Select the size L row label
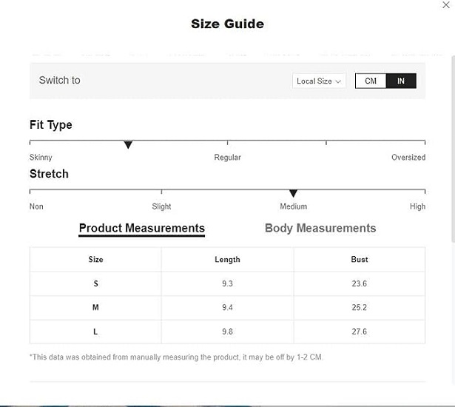 pyautogui.click(x=95, y=332)
